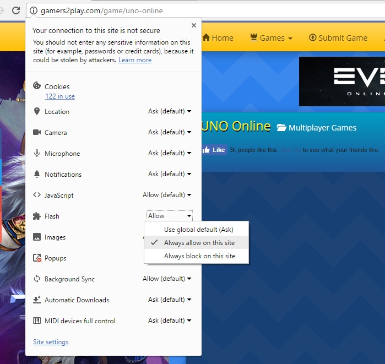Click the Flash puzzle piece icon
The height and width of the screenshot is (364, 385).
pos(37,216)
